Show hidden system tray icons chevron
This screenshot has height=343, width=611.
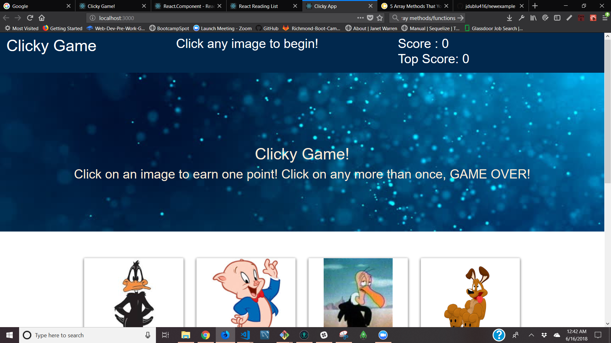point(531,335)
